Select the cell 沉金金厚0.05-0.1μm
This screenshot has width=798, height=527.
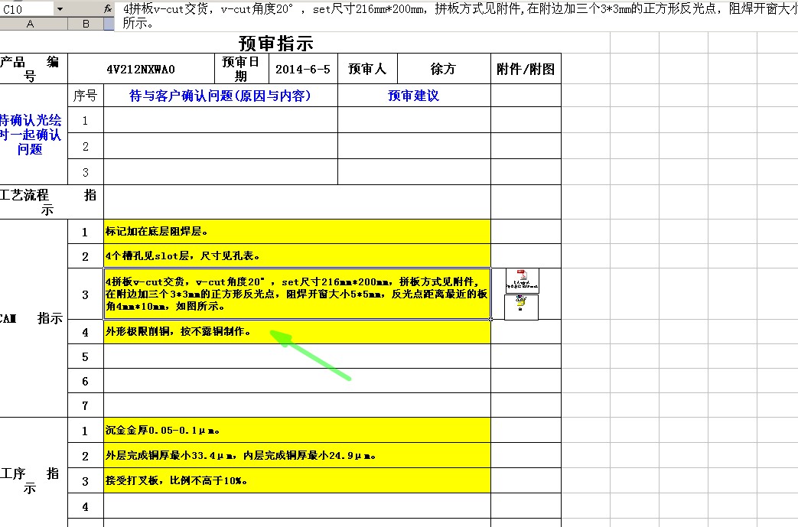click(x=297, y=431)
